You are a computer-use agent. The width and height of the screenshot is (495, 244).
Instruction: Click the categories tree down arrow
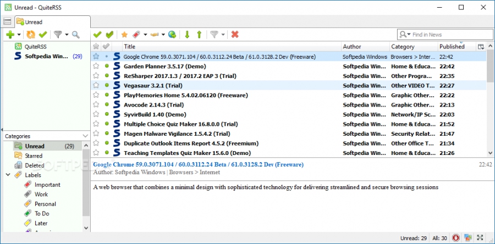[x=86, y=228]
